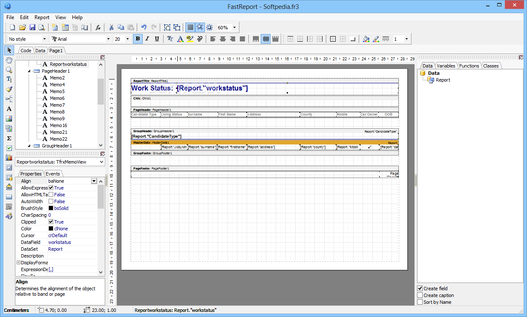527x317 pixels.
Task: Open the Edit menu
Action: coord(24,17)
